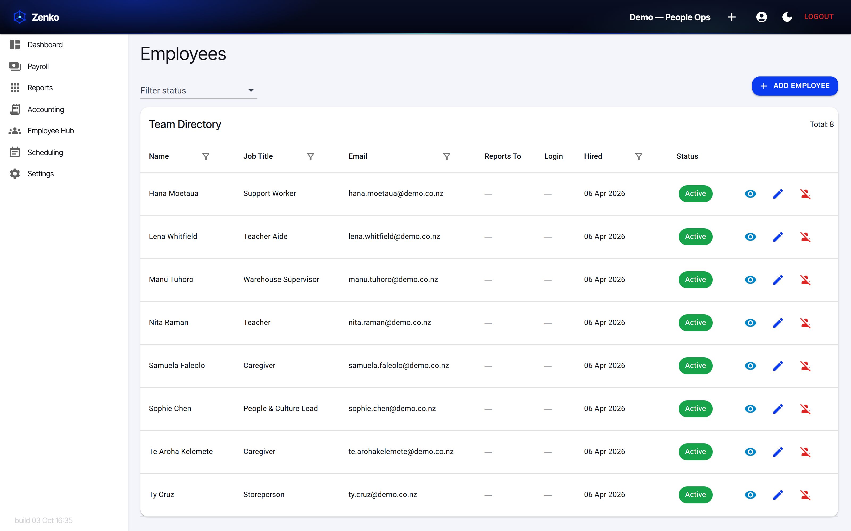
Task: Go to Payroll in the sidebar
Action: tap(64, 66)
